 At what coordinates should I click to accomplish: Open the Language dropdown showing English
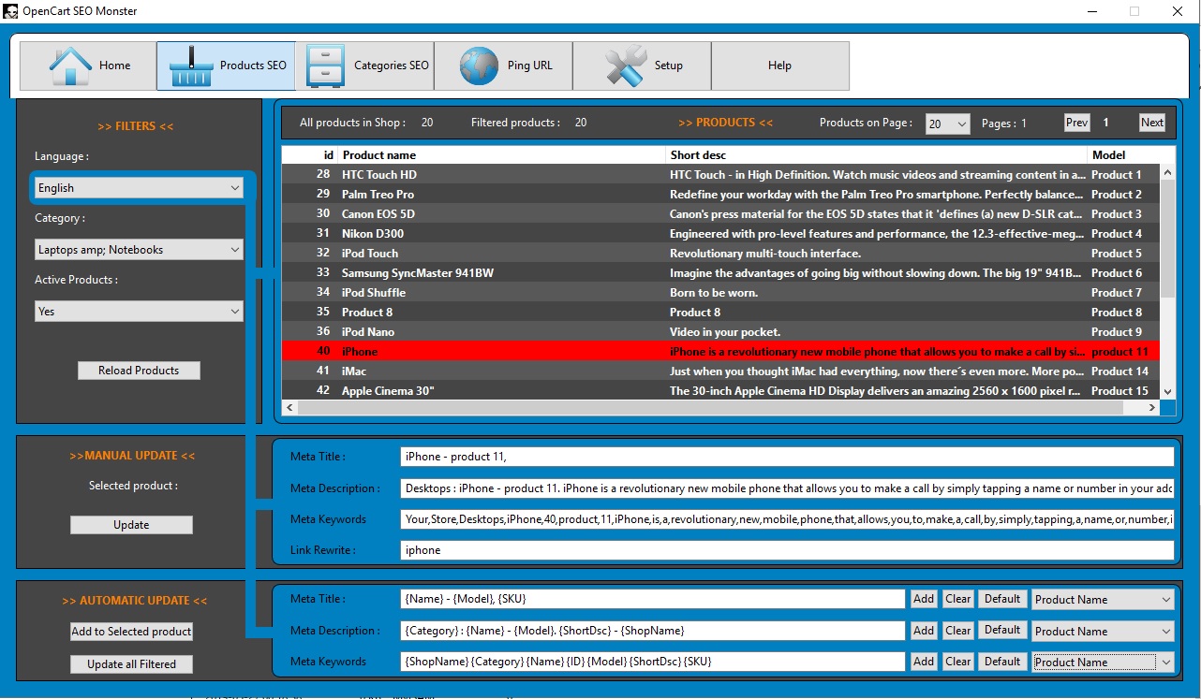[x=139, y=188]
